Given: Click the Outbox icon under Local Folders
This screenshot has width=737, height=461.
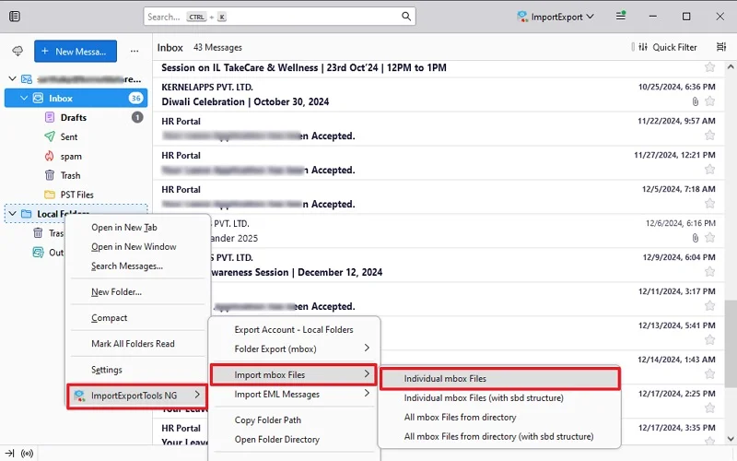Looking at the screenshot, I should (x=38, y=252).
